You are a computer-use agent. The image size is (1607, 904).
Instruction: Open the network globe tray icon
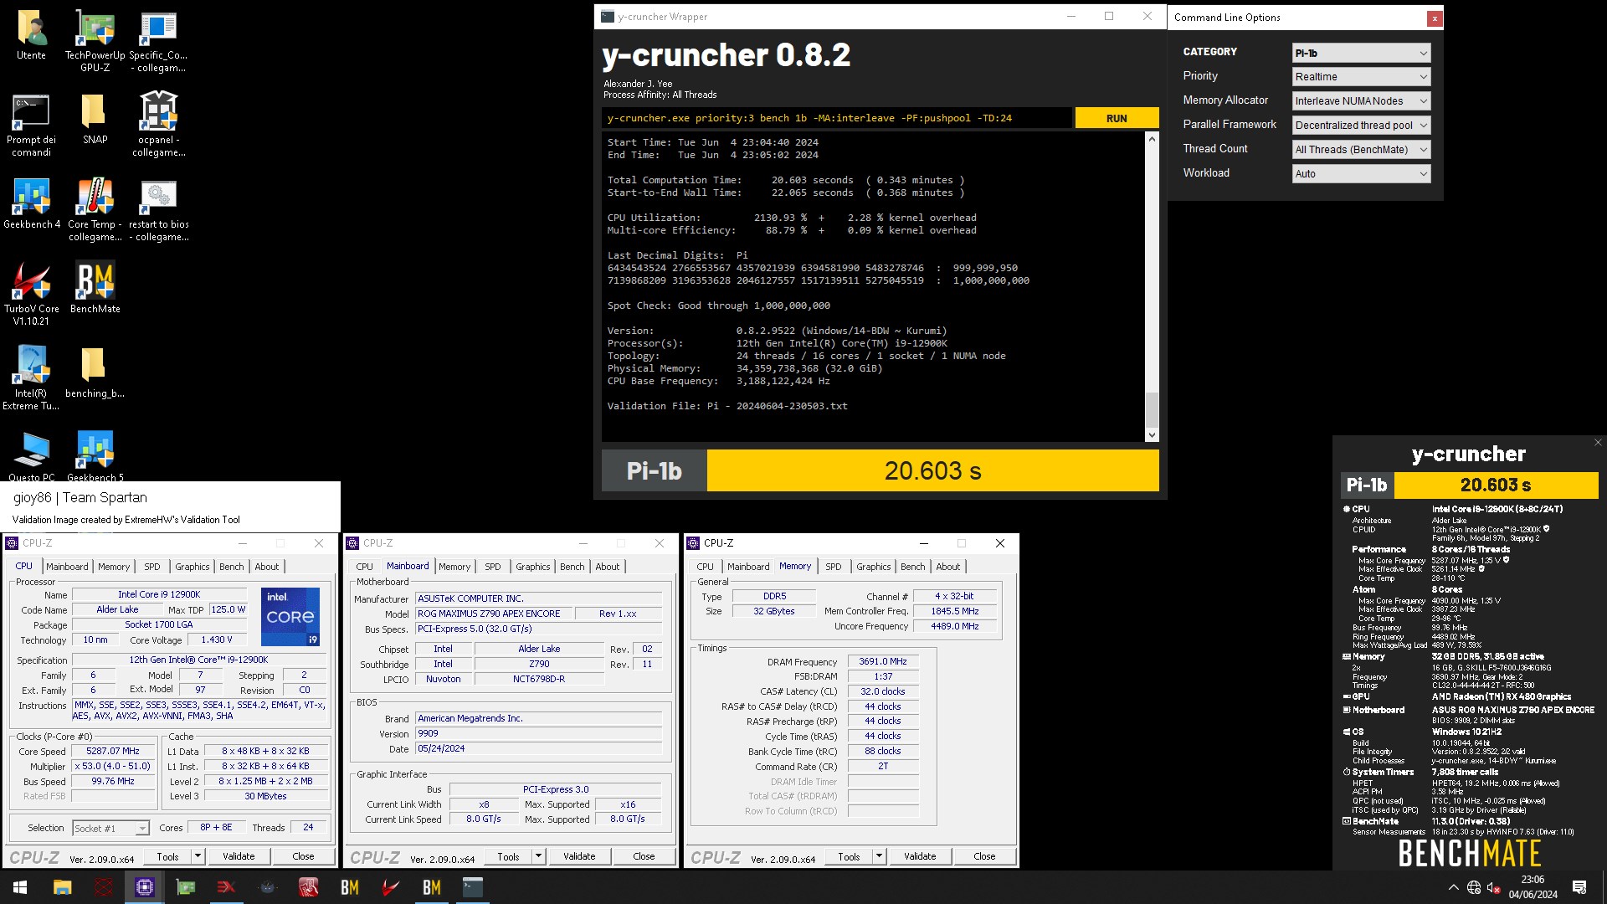click(1474, 887)
